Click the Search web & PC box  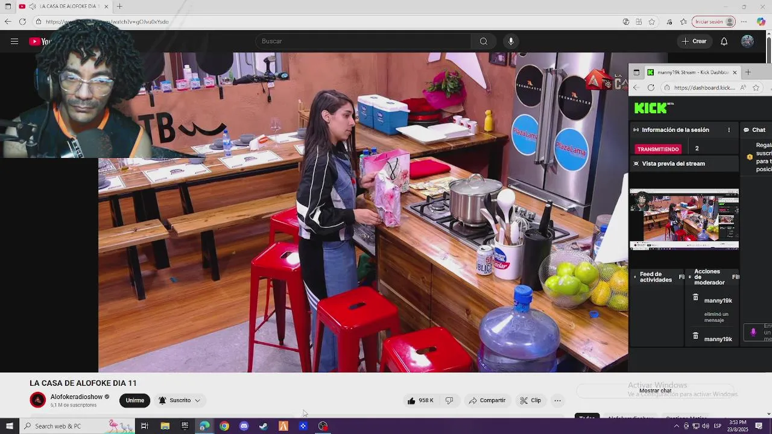pos(78,426)
